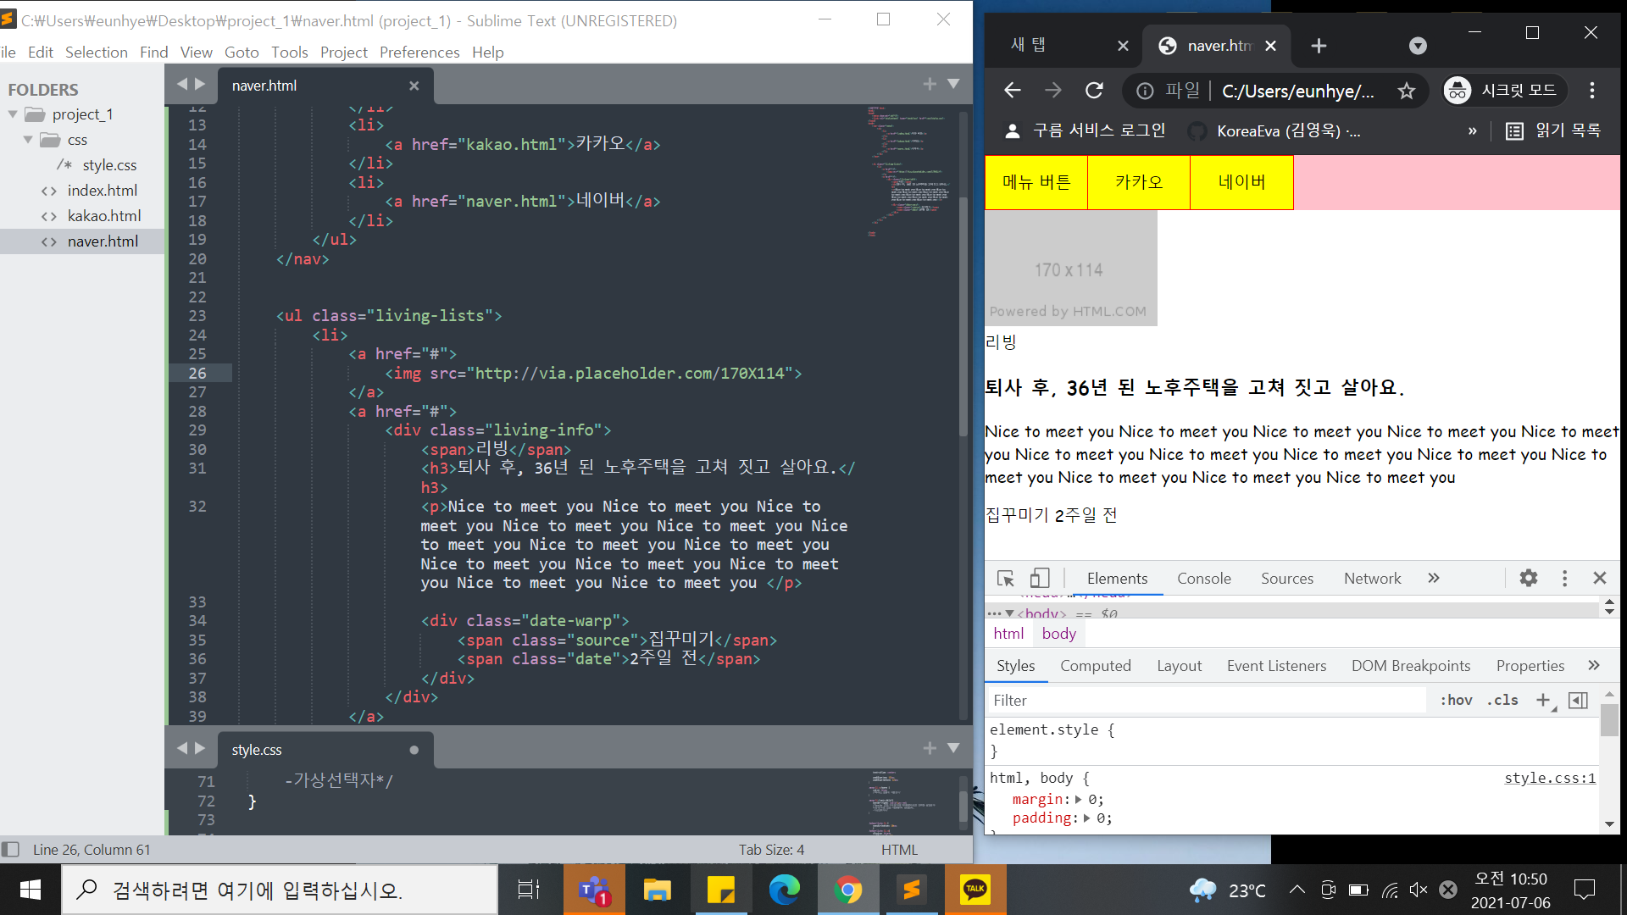This screenshot has width=1627, height=915.
Task: Open kakao.html from the sidebar
Action: pos(104,216)
